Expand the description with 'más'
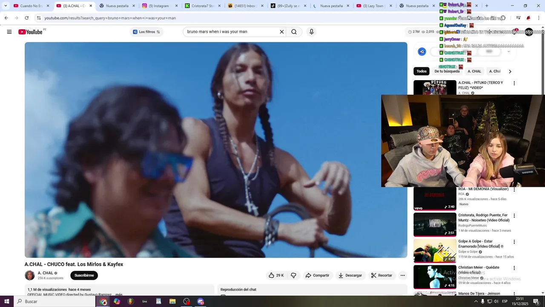This screenshot has width=545, height=307. (119, 295)
